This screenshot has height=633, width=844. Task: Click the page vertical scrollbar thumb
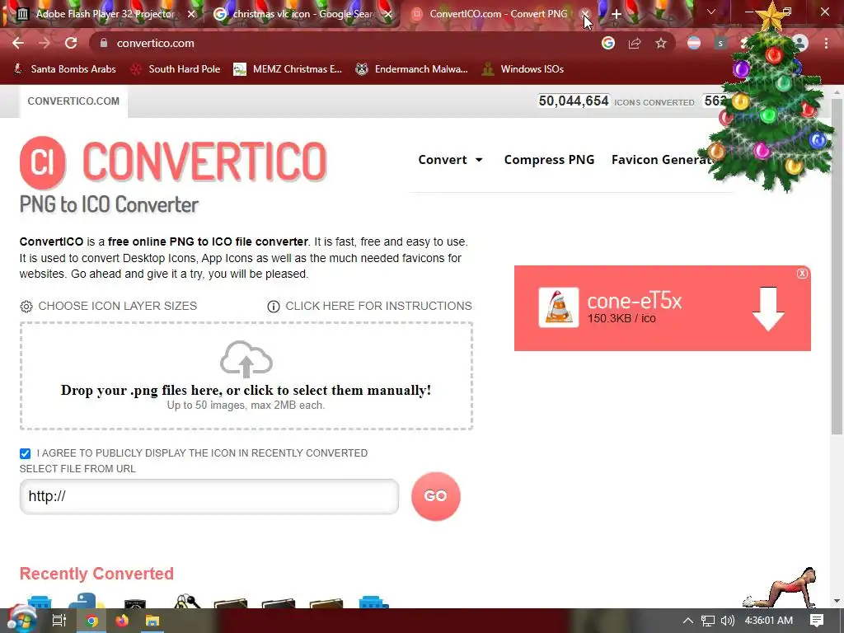point(837,266)
